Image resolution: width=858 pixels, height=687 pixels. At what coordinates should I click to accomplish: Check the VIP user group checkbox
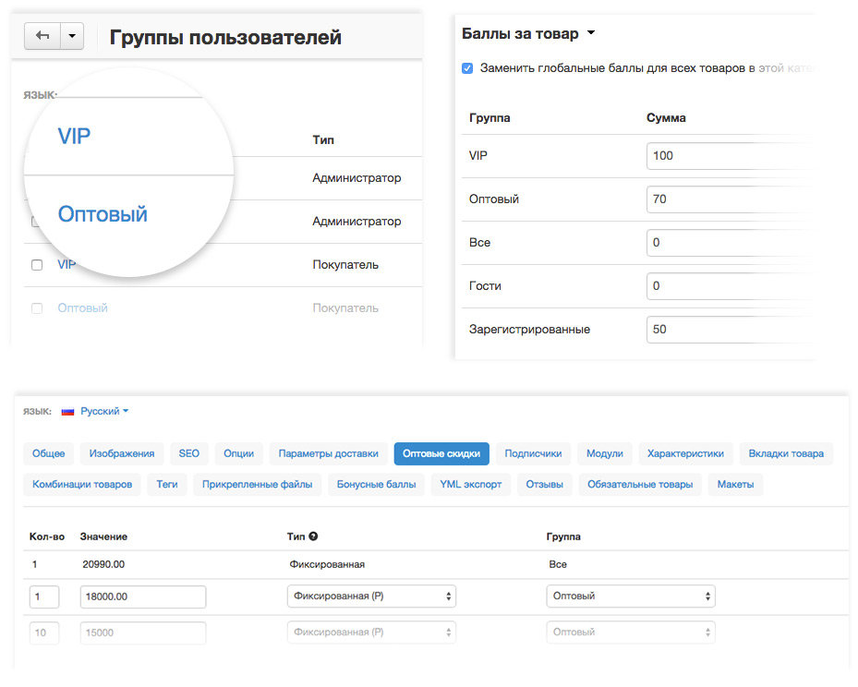(37, 265)
